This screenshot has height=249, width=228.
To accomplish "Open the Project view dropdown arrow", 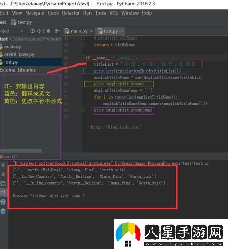I will tap(22, 31).
